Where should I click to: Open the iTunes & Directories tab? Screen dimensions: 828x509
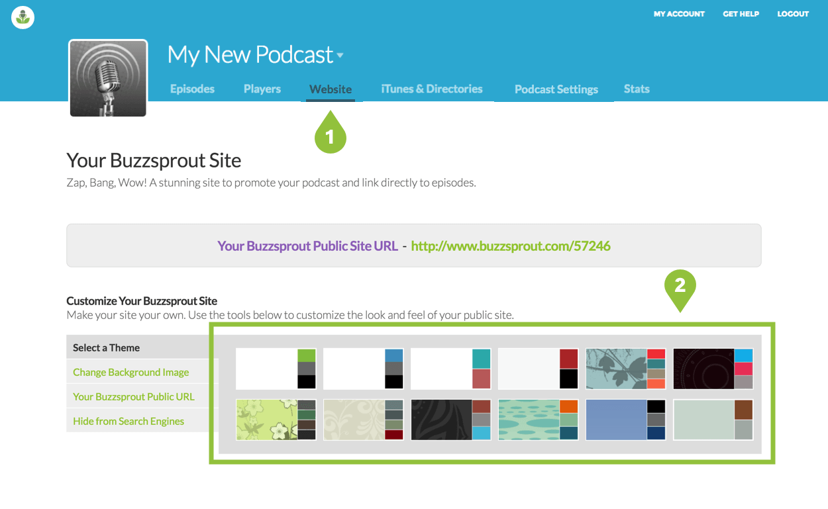coord(431,89)
